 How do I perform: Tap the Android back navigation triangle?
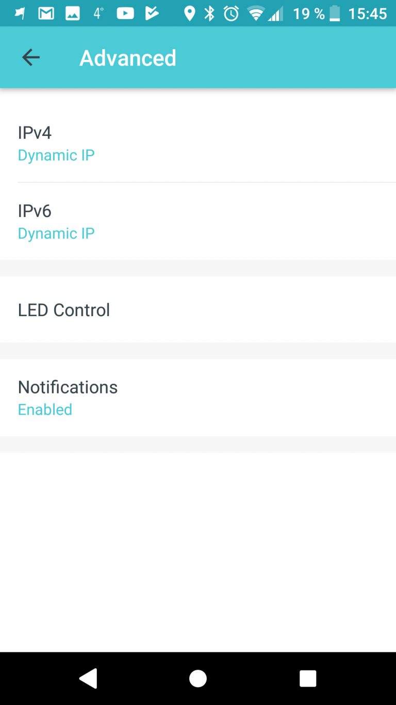pyautogui.click(x=88, y=678)
